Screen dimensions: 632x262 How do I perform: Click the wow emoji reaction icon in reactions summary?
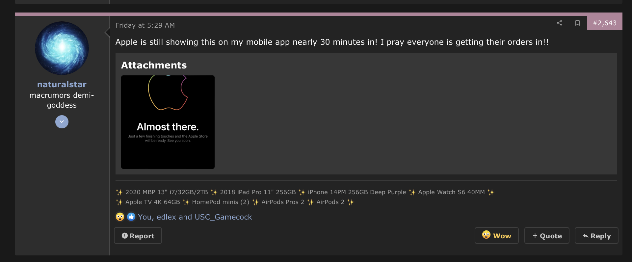click(x=120, y=217)
